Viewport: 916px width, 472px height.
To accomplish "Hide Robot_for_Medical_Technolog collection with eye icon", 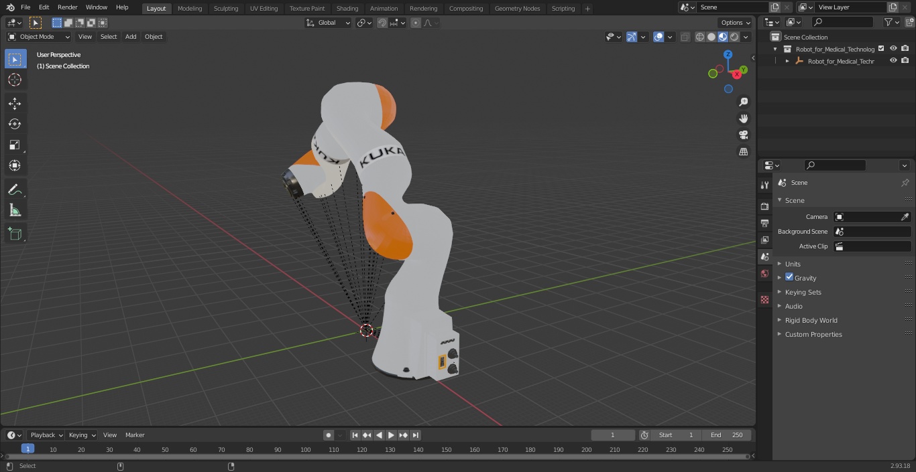I will point(893,49).
